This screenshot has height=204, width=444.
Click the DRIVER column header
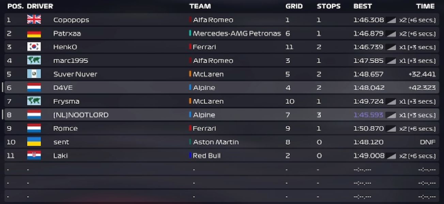[x=40, y=6]
